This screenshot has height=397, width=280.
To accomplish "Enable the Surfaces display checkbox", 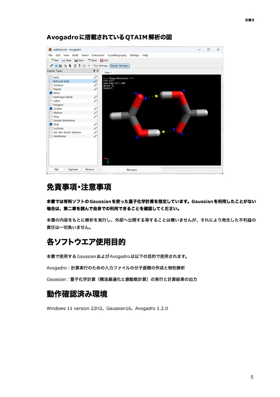I will [x=51, y=128].
